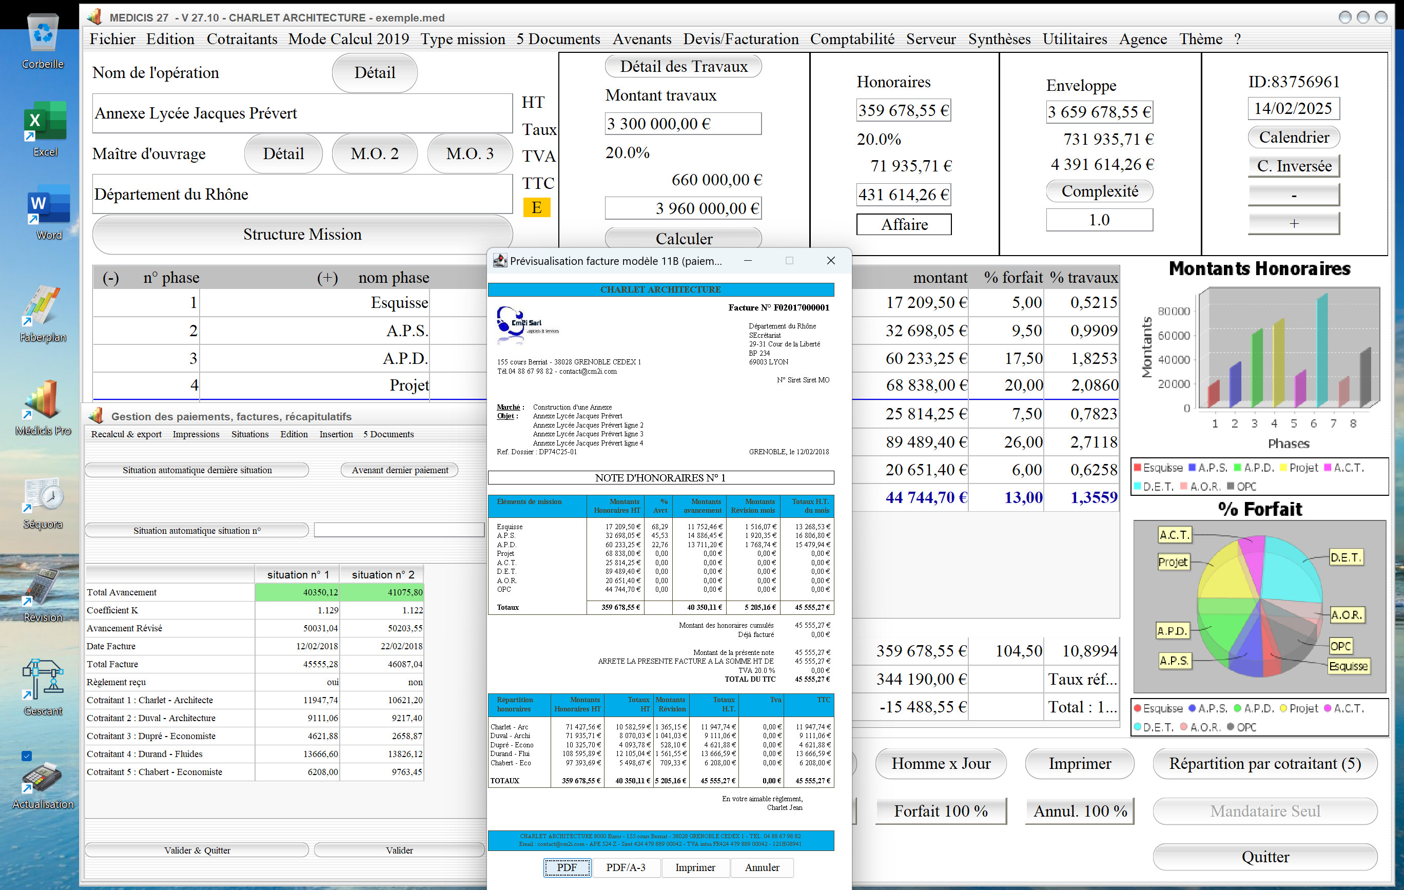Toggle the checkbox above Actualisation icon

tap(26, 756)
